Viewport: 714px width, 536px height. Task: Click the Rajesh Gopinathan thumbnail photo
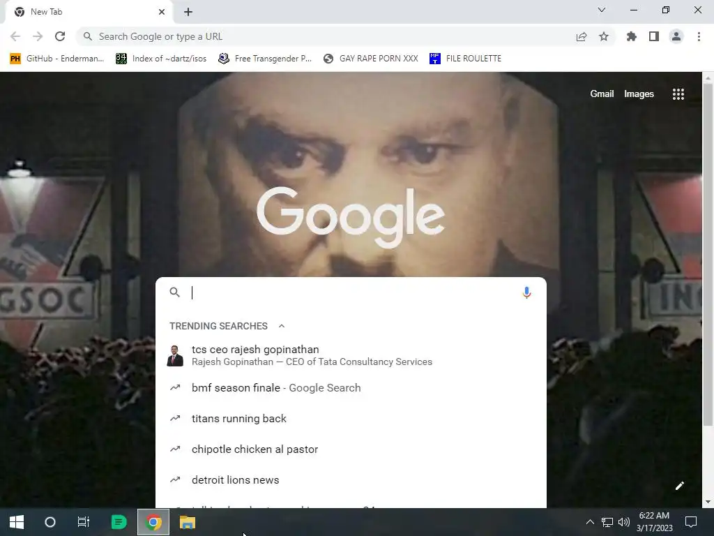point(175,355)
